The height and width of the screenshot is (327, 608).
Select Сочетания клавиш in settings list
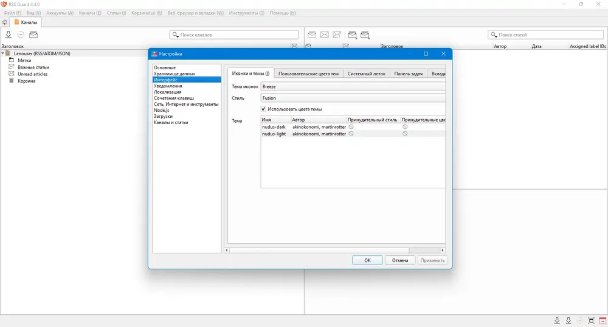[x=174, y=98]
